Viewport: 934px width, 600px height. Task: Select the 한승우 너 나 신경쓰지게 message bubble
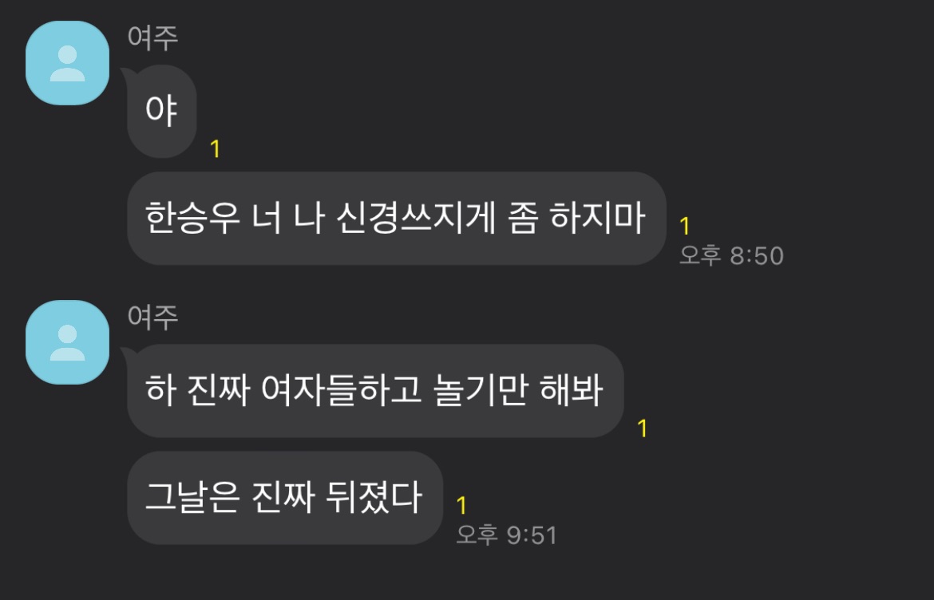coord(396,219)
